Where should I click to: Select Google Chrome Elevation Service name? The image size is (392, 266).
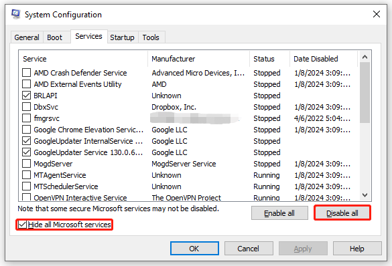click(88, 130)
